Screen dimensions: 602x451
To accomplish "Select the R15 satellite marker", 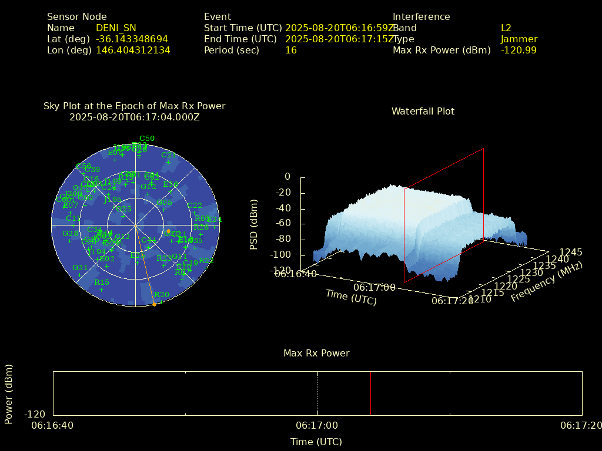I will pyautogui.click(x=101, y=290).
